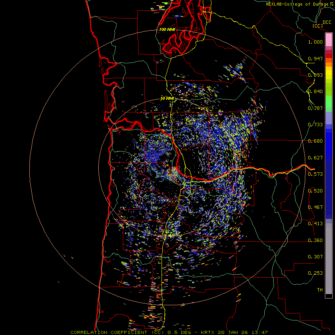
Task: Select the 0.947 scale value
Action: coord(315,58)
